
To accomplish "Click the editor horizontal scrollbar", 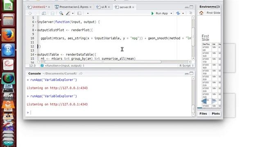I will pos(103,62).
